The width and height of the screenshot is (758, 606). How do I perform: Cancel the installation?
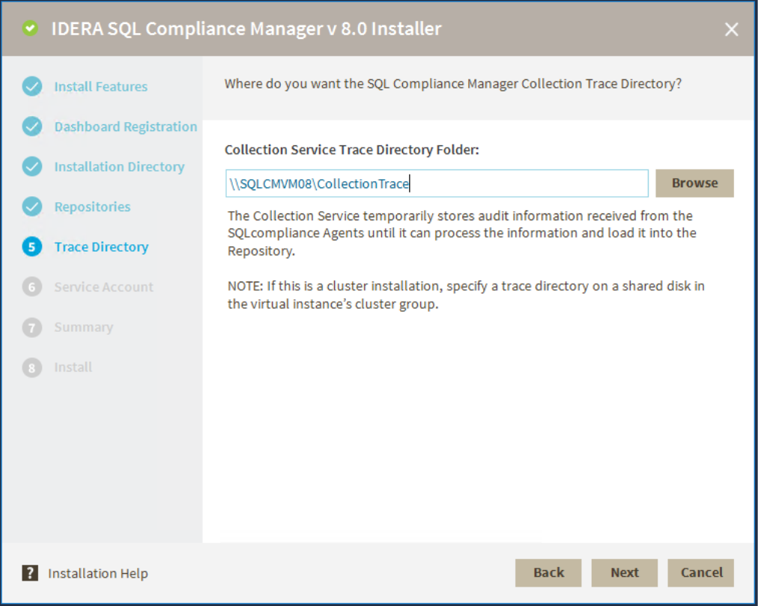click(x=701, y=572)
